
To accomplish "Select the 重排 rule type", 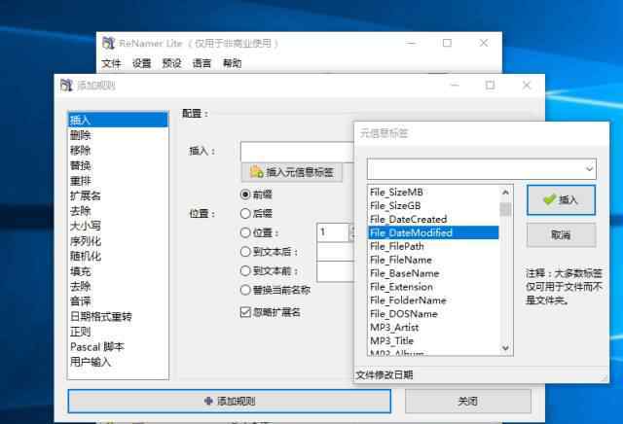I will point(118,181).
